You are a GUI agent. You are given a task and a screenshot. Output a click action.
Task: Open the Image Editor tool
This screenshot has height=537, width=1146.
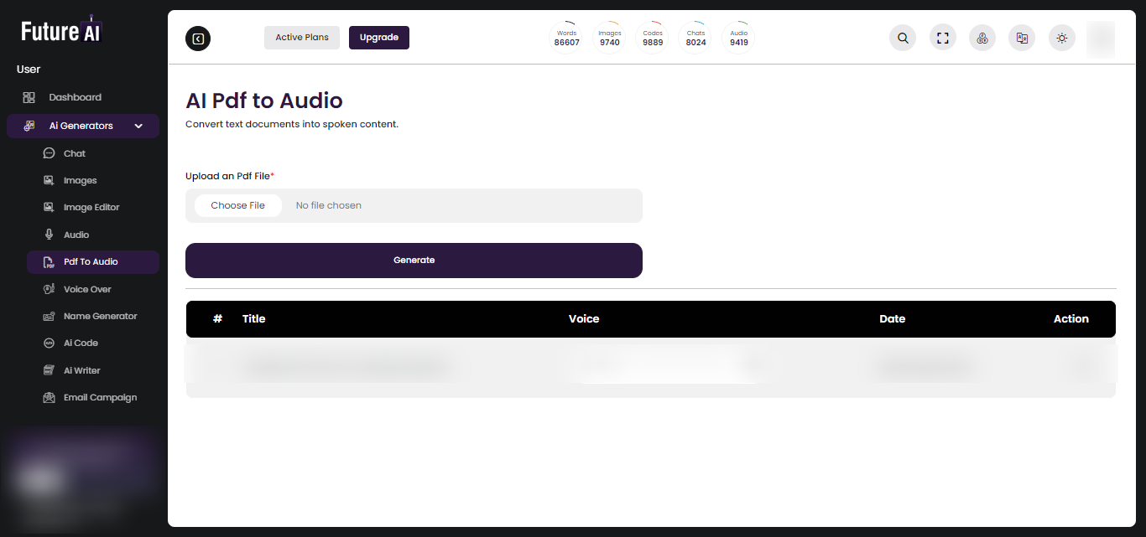tap(89, 207)
